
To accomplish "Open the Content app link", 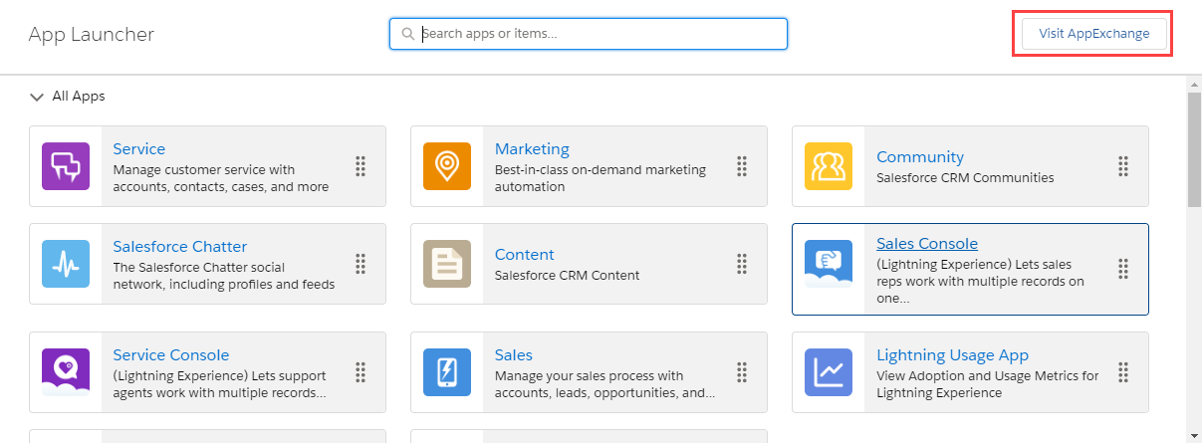I will point(525,255).
